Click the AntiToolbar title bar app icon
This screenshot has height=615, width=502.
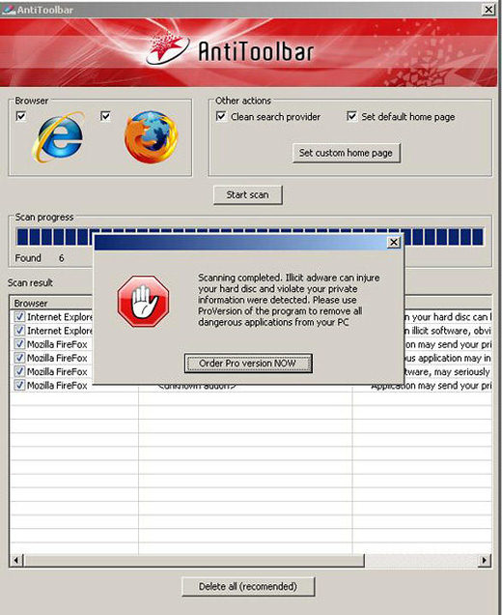tap(9, 10)
